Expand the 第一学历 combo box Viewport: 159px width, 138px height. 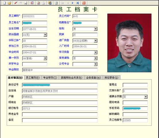45,58
